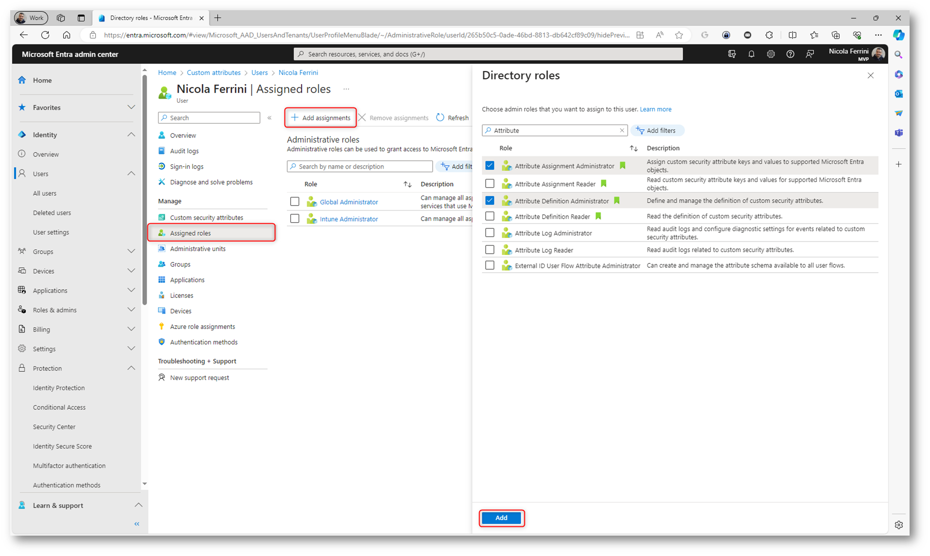Open Teams icon in Edge sidebar

coord(898,133)
